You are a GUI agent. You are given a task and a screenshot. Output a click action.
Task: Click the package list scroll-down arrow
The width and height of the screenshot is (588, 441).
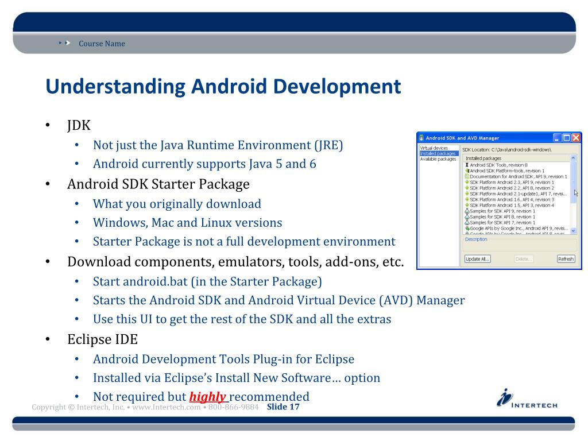[x=573, y=231]
